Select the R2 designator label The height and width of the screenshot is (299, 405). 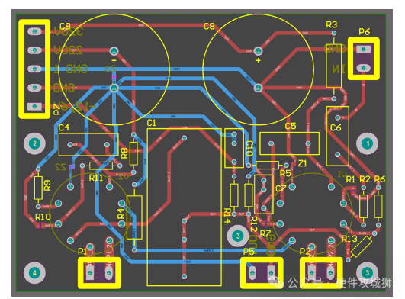click(365, 179)
